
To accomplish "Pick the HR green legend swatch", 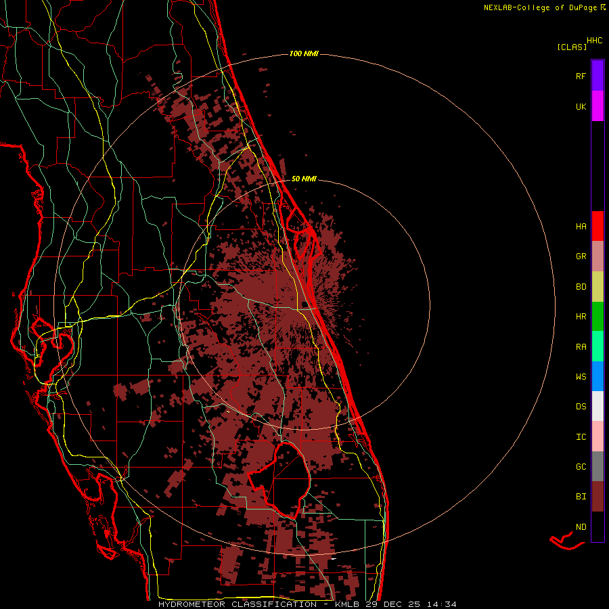I will tap(597, 316).
